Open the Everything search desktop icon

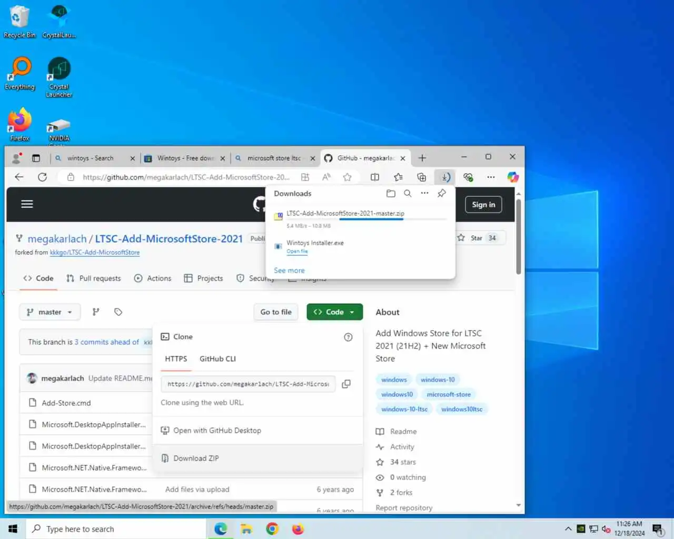click(x=19, y=74)
